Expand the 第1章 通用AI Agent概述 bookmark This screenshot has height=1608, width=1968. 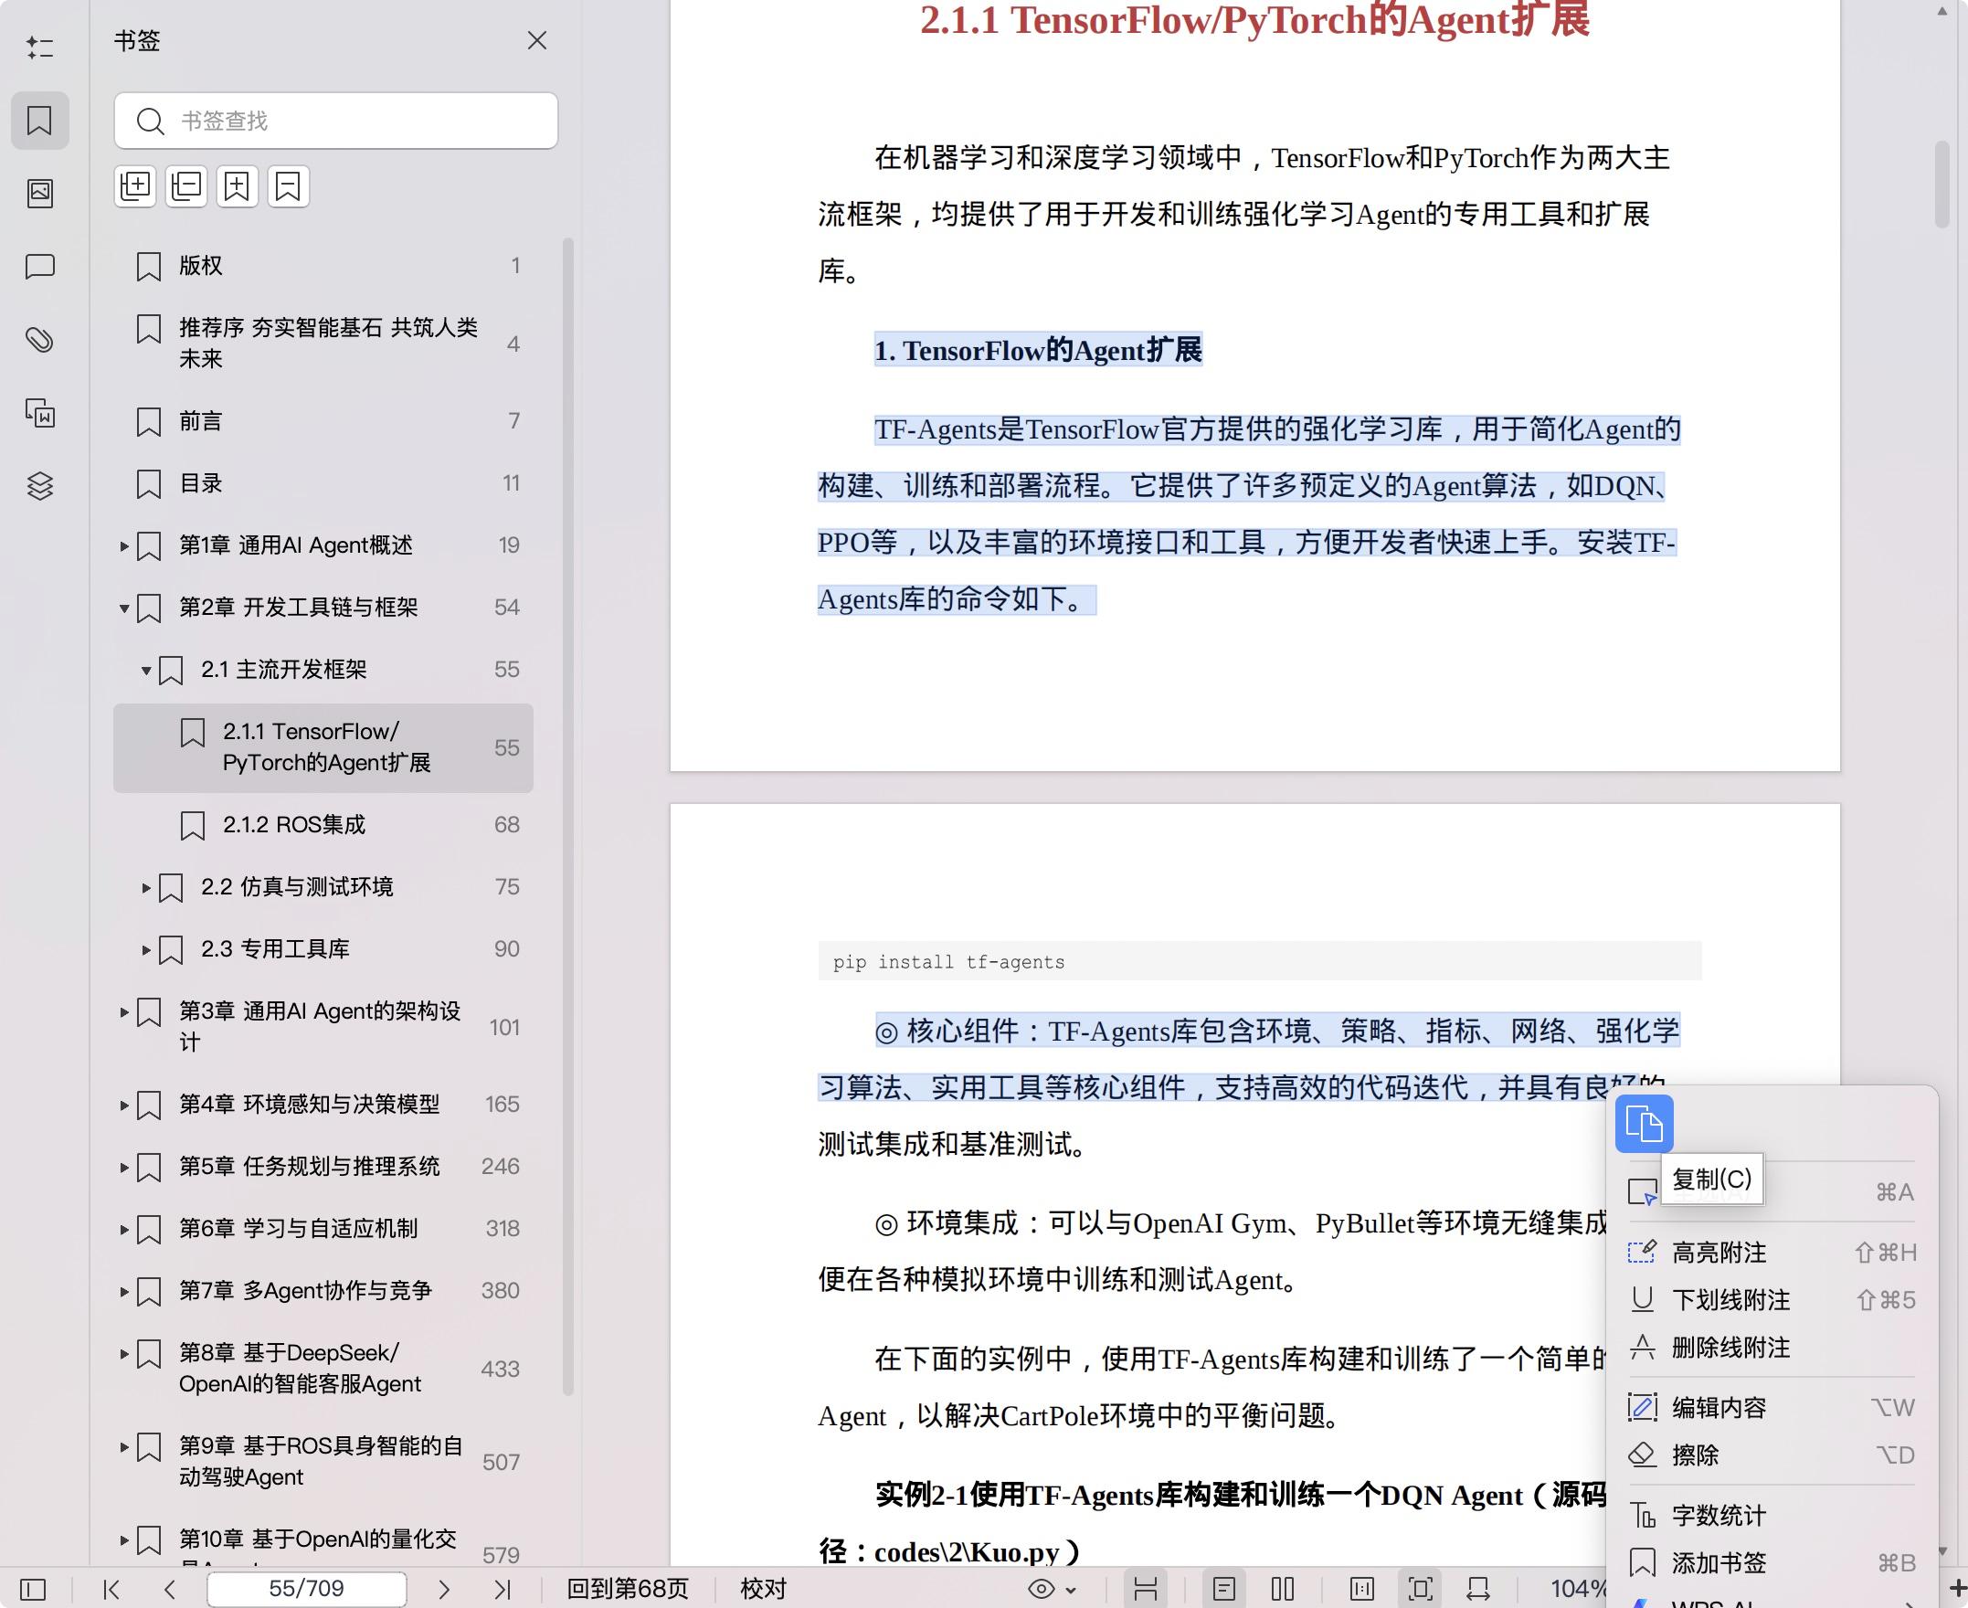[x=124, y=546]
